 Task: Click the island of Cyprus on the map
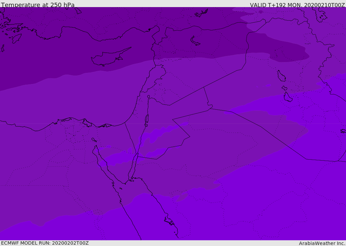[110, 57]
